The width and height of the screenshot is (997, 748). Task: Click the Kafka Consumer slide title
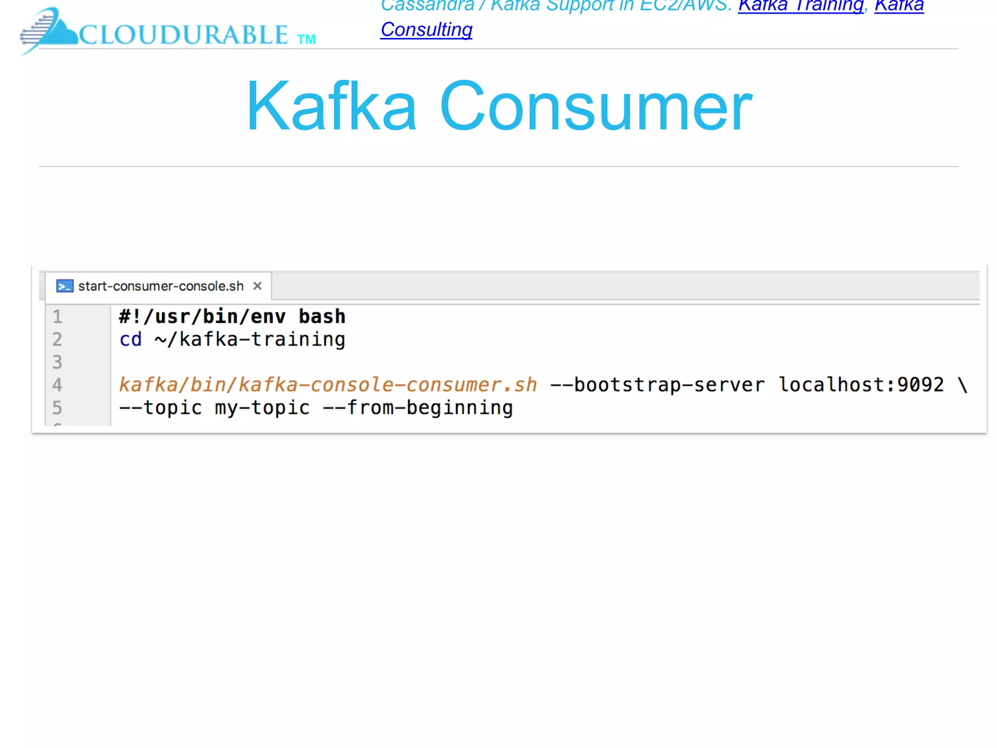(x=499, y=106)
